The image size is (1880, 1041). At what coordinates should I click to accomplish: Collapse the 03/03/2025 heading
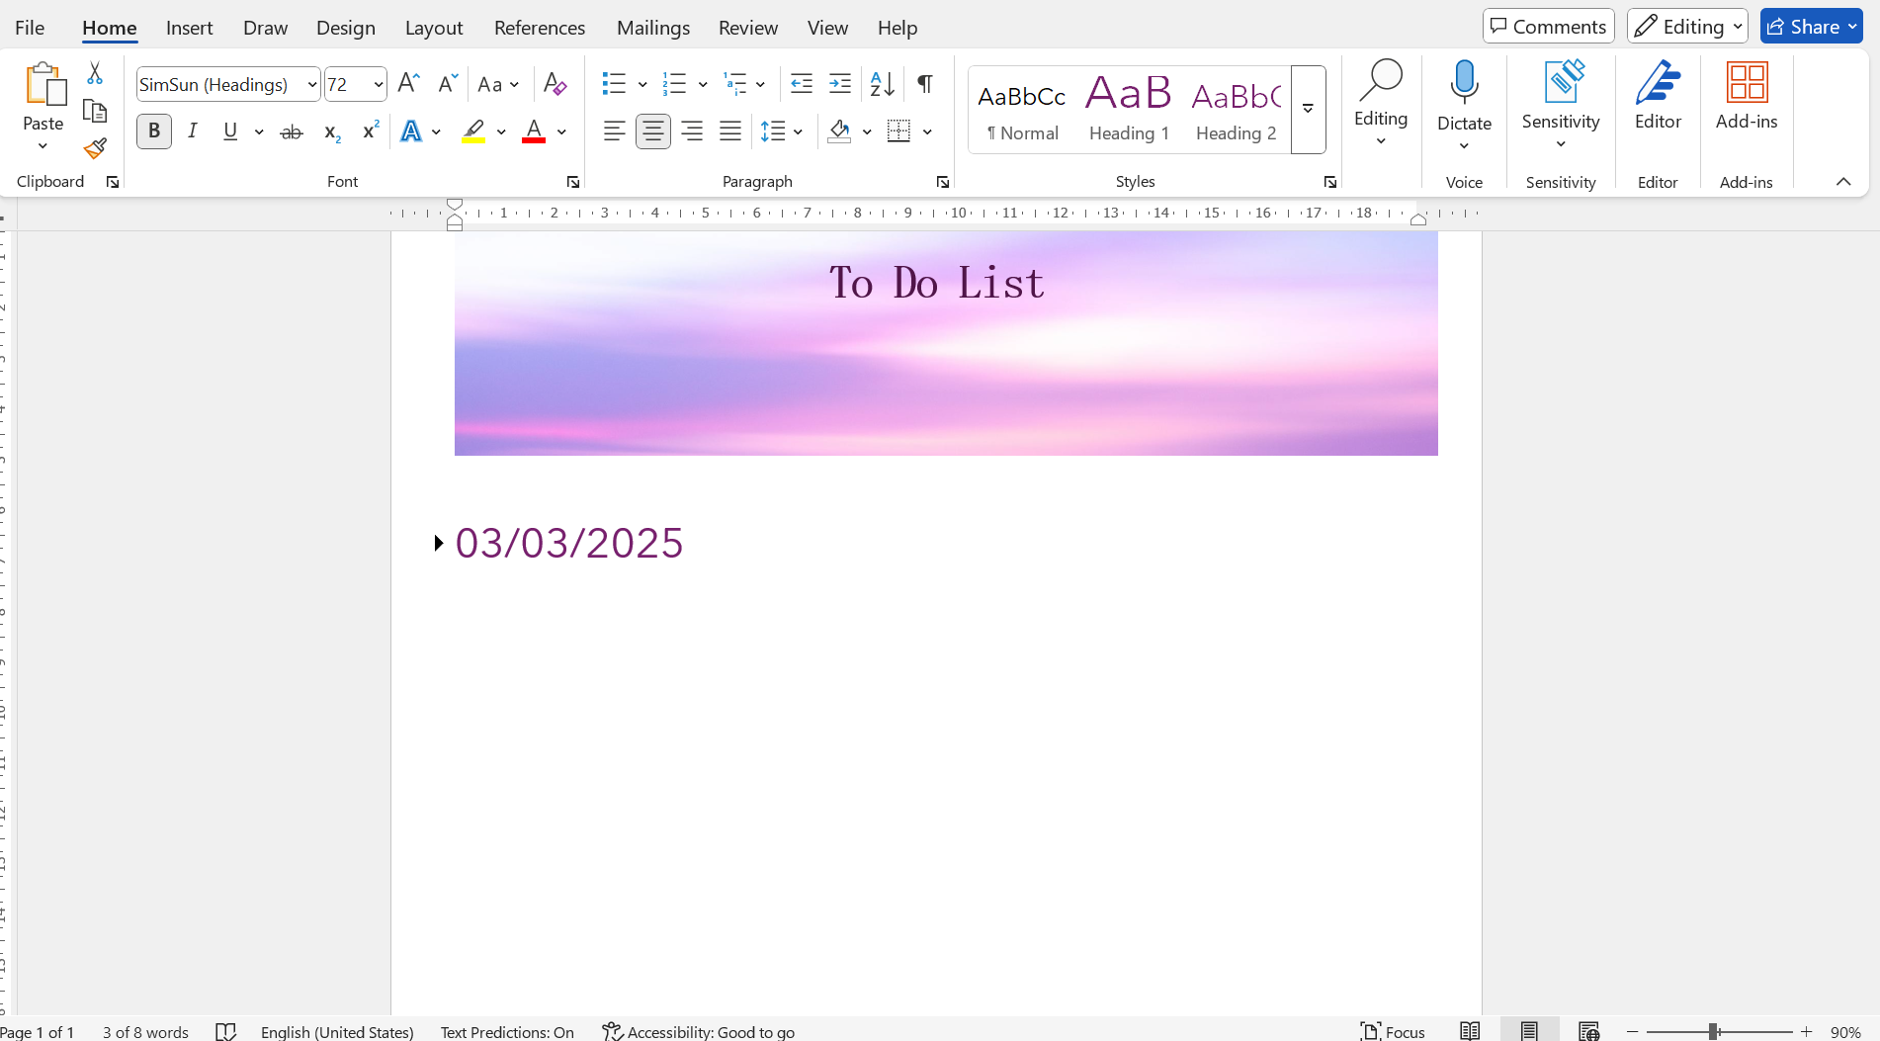pyautogui.click(x=438, y=542)
